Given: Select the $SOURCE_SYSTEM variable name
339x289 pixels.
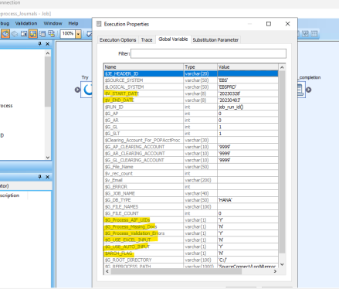Looking at the screenshot, I should 124,80.
